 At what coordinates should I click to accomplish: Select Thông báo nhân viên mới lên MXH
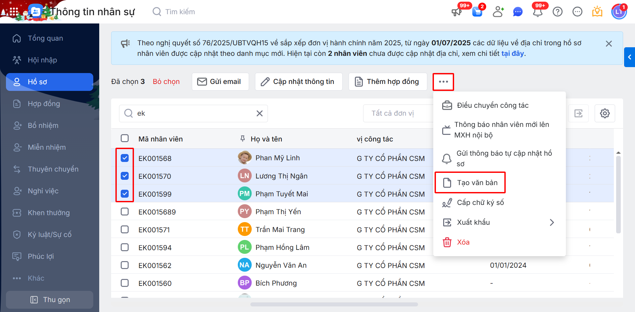[x=499, y=130]
